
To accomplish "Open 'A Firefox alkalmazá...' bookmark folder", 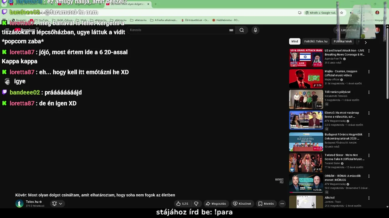I will pyautogui.click(x=164, y=20).
